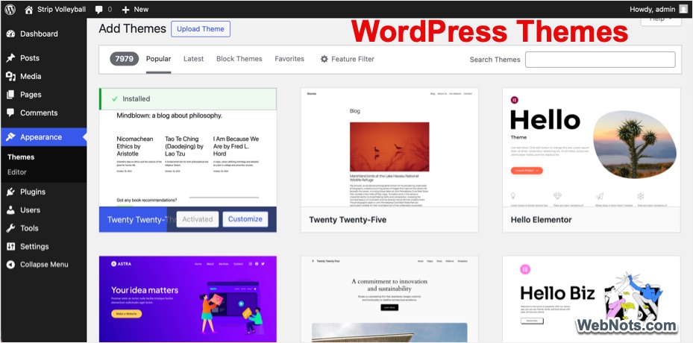Click the Installed notice on first theme
The width and height of the screenshot is (693, 343).
click(188, 99)
